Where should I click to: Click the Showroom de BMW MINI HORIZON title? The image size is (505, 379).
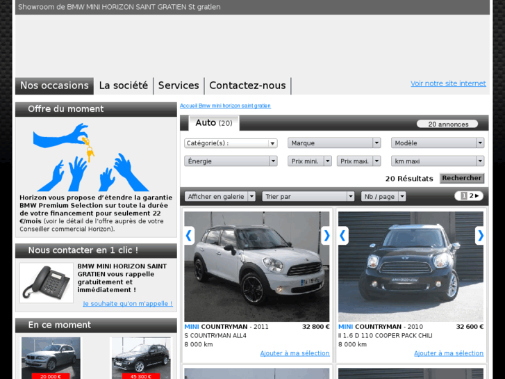[x=119, y=7]
